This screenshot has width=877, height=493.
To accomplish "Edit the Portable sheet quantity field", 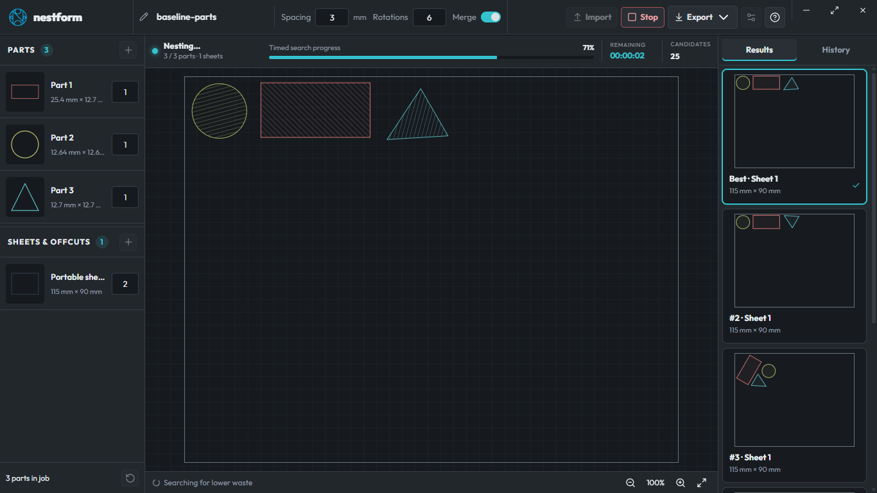I will click(125, 284).
